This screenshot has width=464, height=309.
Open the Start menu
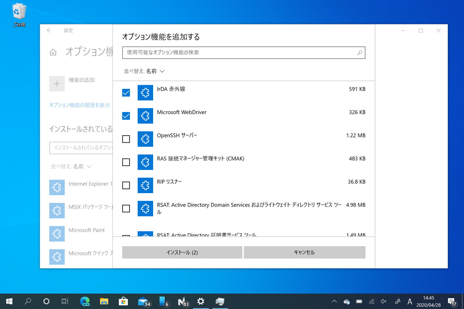click(9, 301)
